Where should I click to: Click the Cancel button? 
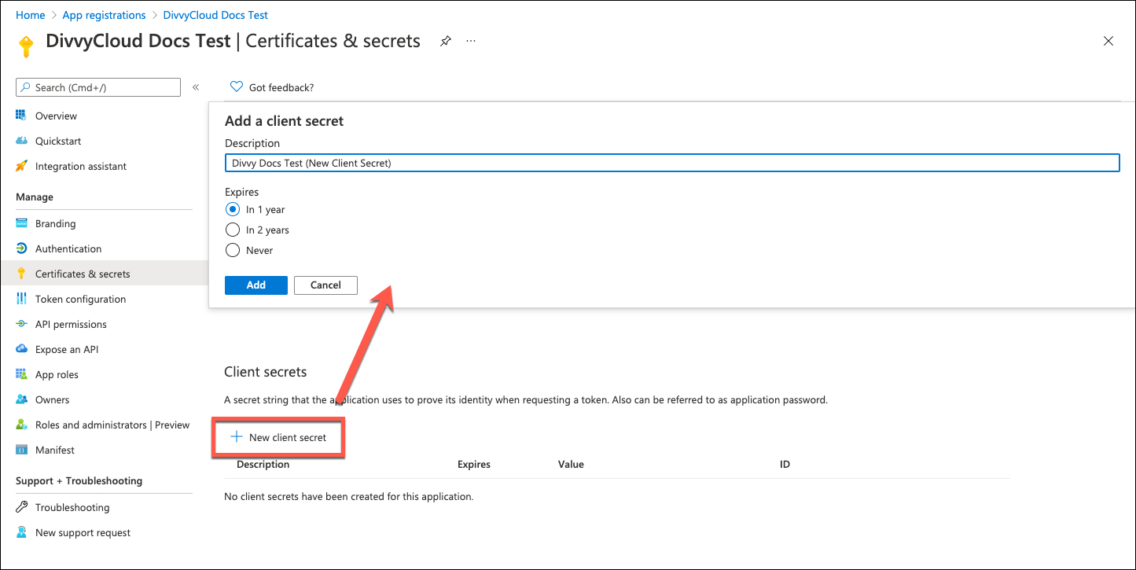pos(325,285)
